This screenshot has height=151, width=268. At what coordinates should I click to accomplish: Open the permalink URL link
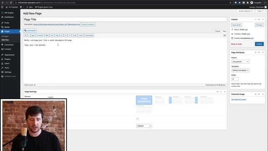coord(57,24)
